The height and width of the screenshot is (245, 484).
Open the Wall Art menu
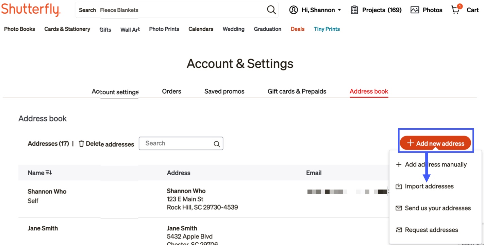click(130, 30)
